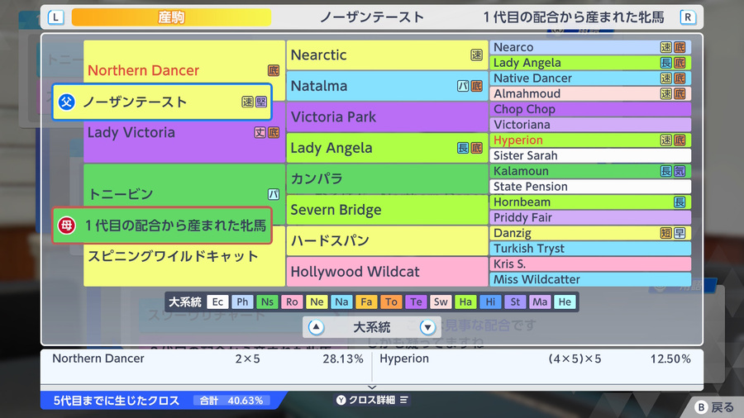Choose the Ma lineage swatch
Viewport: 744px width, 418px height.
pyautogui.click(x=540, y=302)
